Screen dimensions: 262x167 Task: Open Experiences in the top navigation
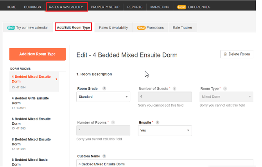coord(194,7)
